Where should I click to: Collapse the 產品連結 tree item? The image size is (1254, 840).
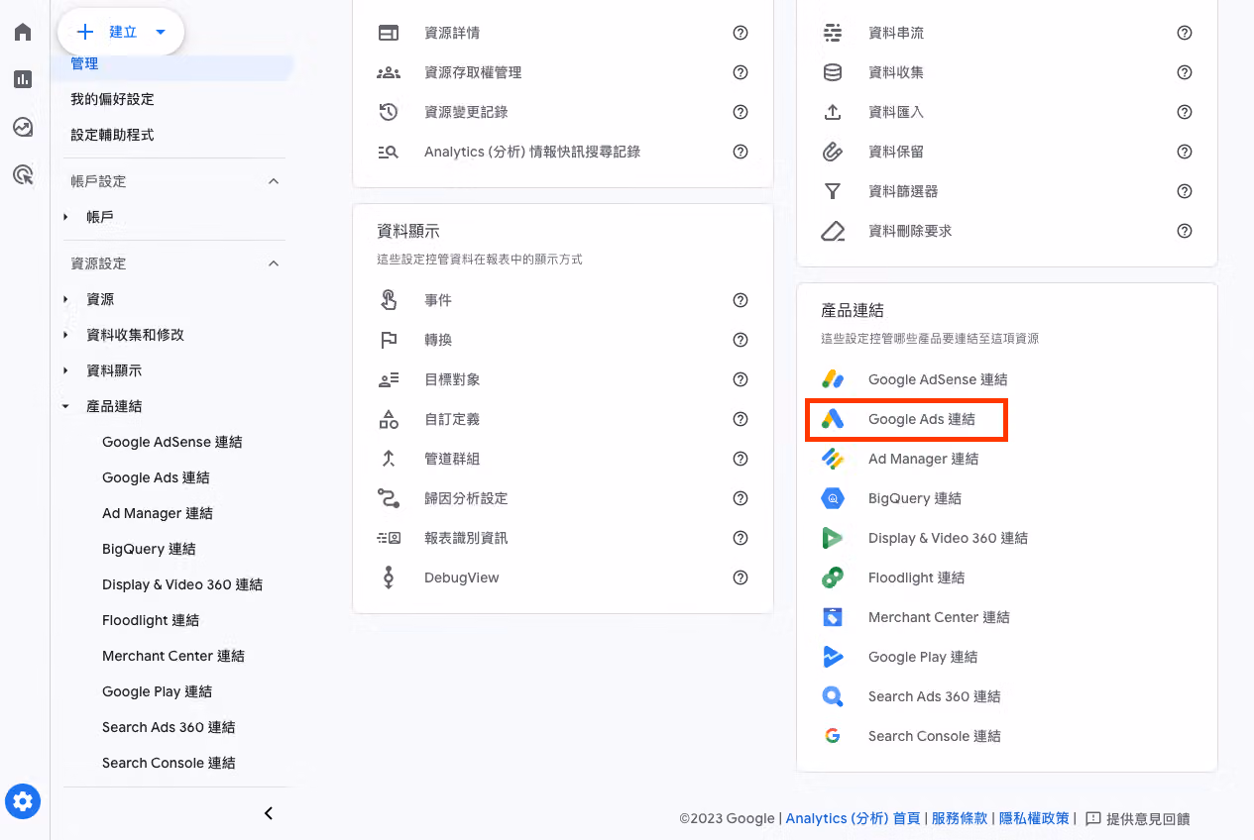[x=65, y=406]
